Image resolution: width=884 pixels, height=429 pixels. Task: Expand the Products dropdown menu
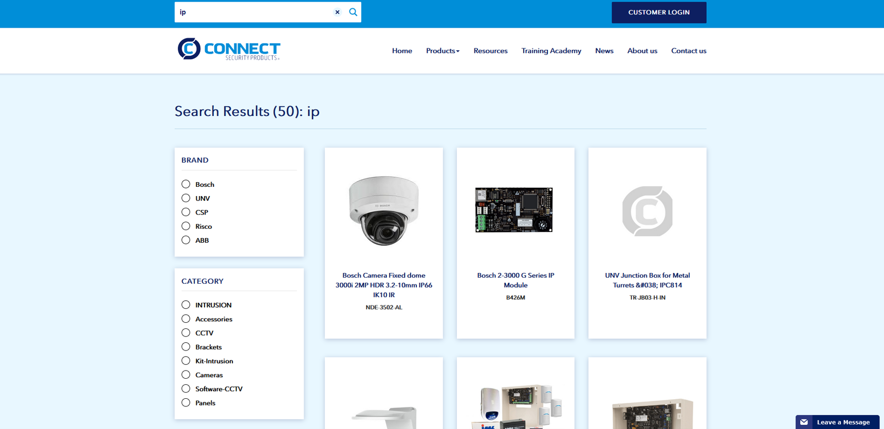coord(443,51)
